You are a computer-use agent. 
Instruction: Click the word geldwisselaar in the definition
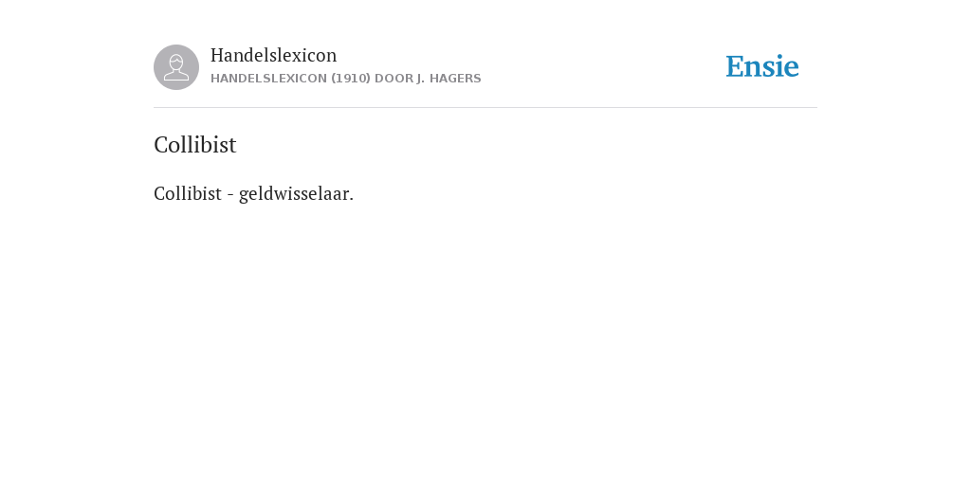[294, 194]
